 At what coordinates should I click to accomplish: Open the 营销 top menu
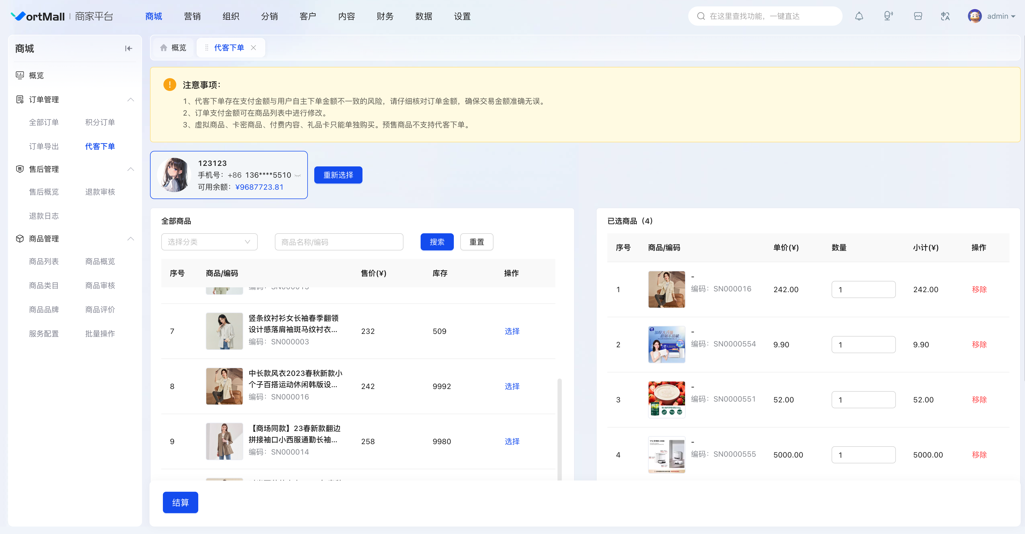192,16
